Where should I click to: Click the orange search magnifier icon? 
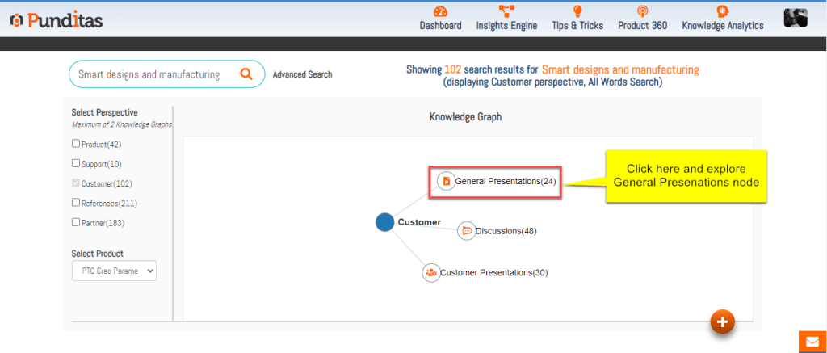(x=246, y=74)
